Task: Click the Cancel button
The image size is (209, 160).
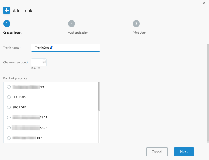Action: pos(157,152)
